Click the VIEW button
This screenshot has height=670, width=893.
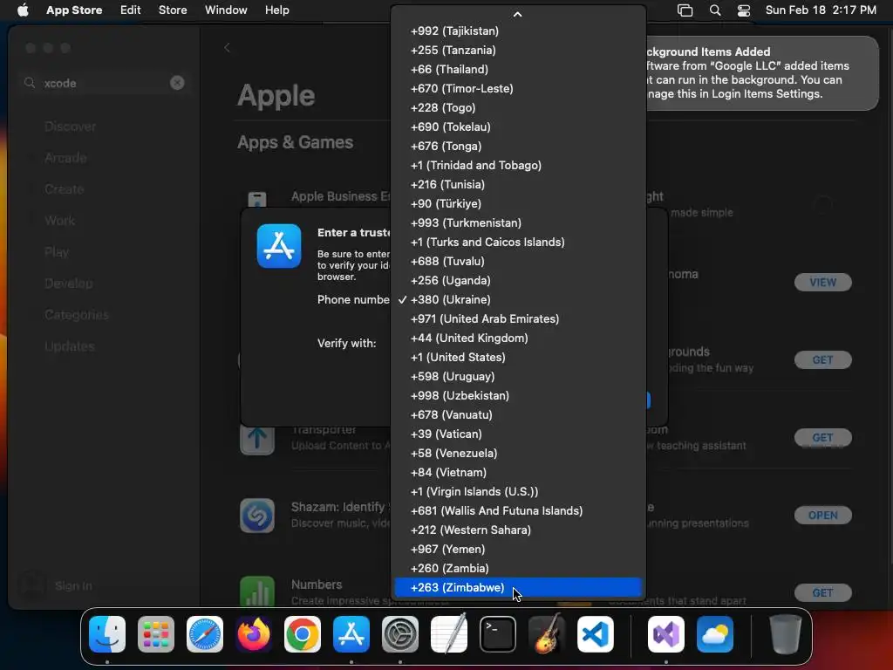tap(823, 282)
